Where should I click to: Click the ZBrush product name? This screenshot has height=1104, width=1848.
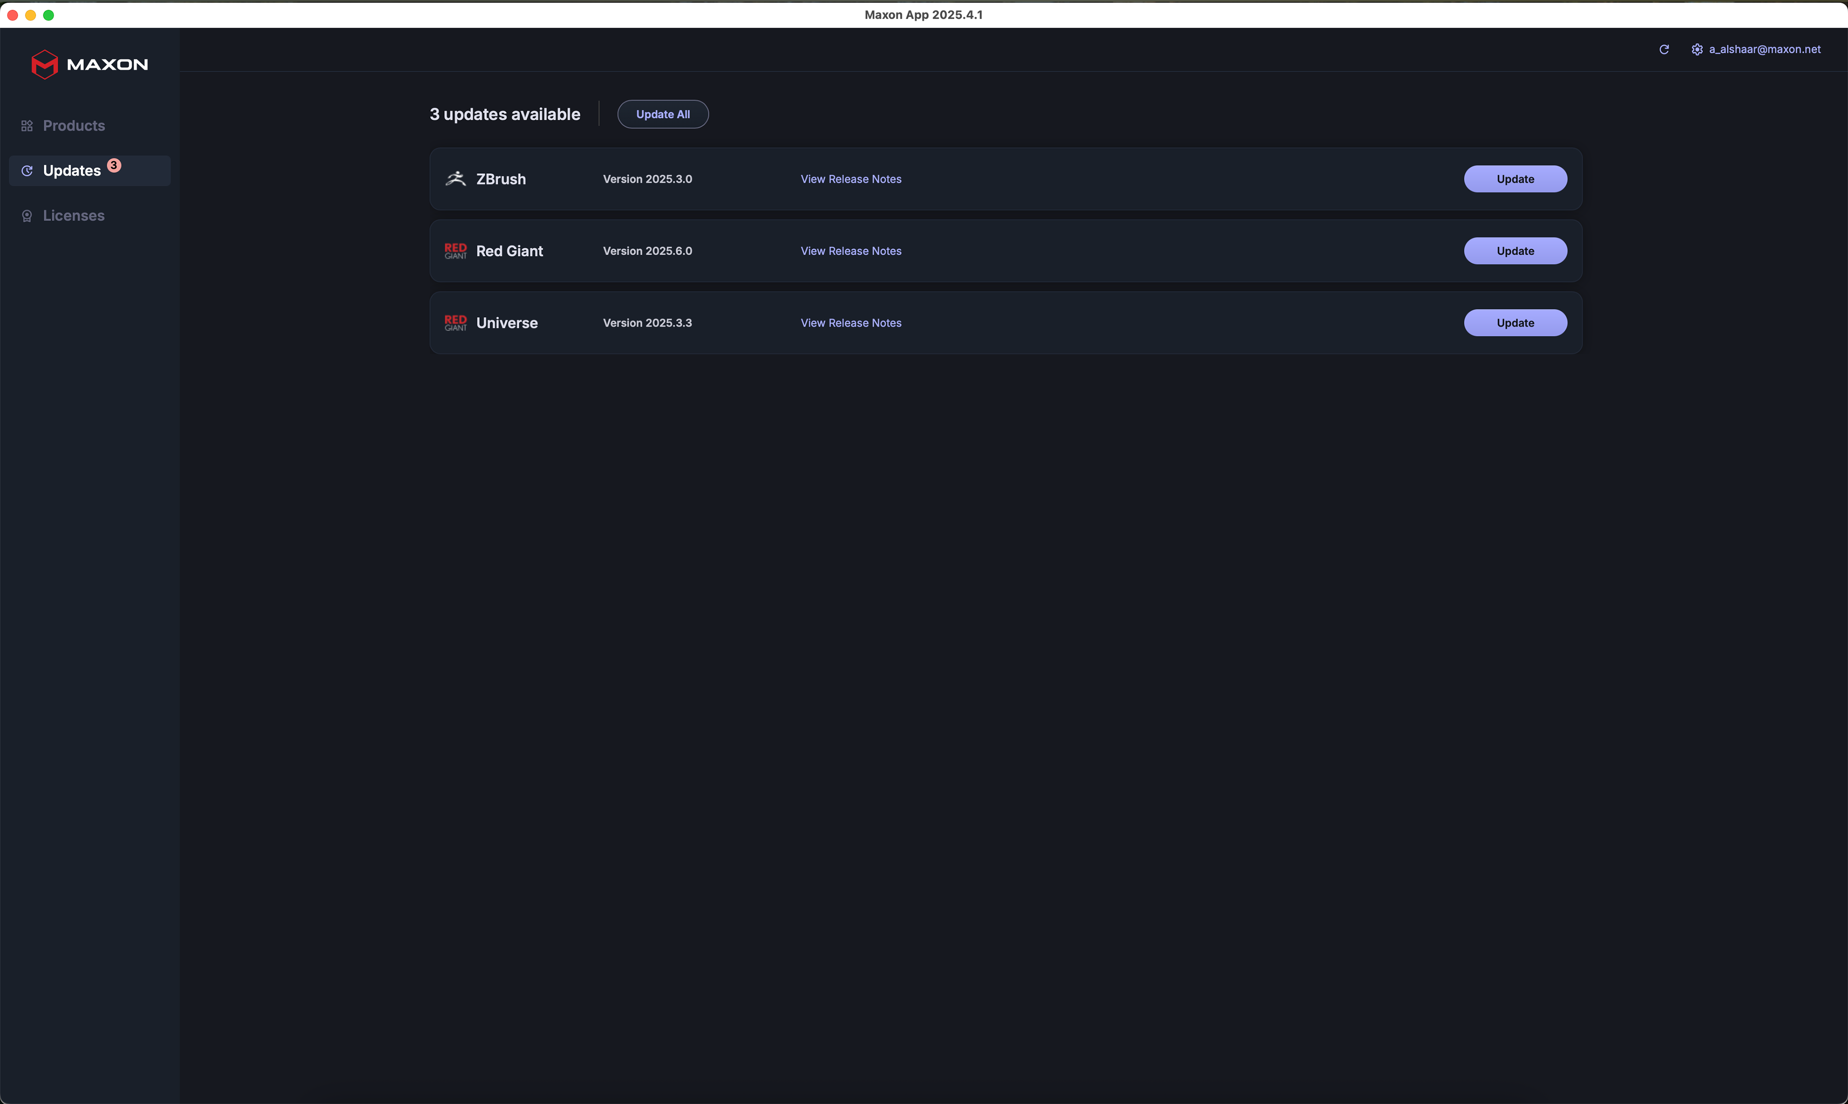[x=500, y=180]
